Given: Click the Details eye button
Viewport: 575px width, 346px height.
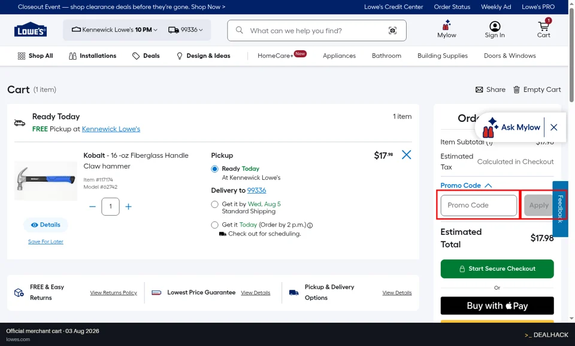Looking at the screenshot, I should pos(46,225).
